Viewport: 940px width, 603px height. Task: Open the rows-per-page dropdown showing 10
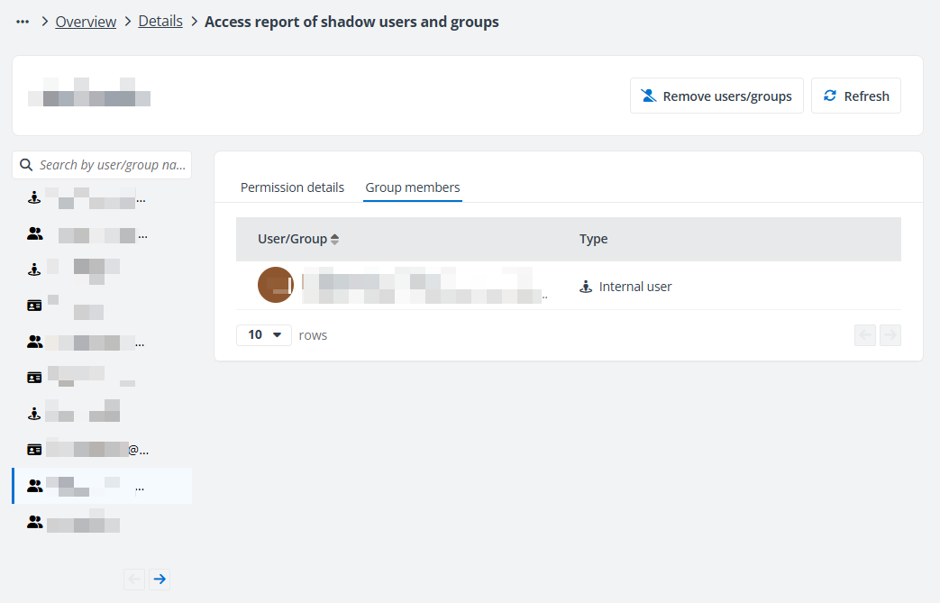pos(263,334)
